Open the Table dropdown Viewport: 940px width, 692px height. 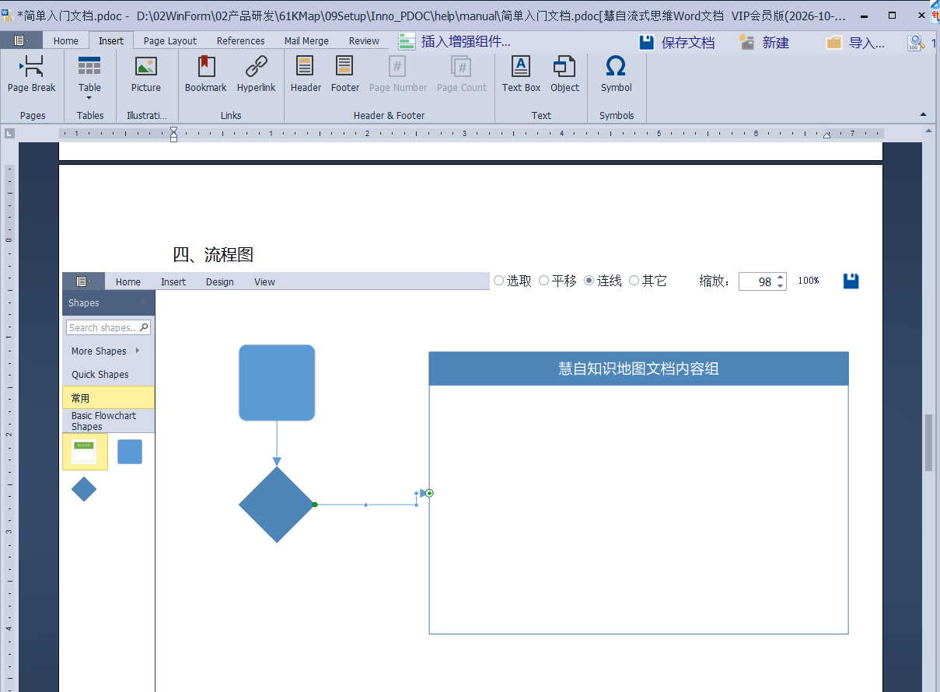pyautogui.click(x=89, y=80)
